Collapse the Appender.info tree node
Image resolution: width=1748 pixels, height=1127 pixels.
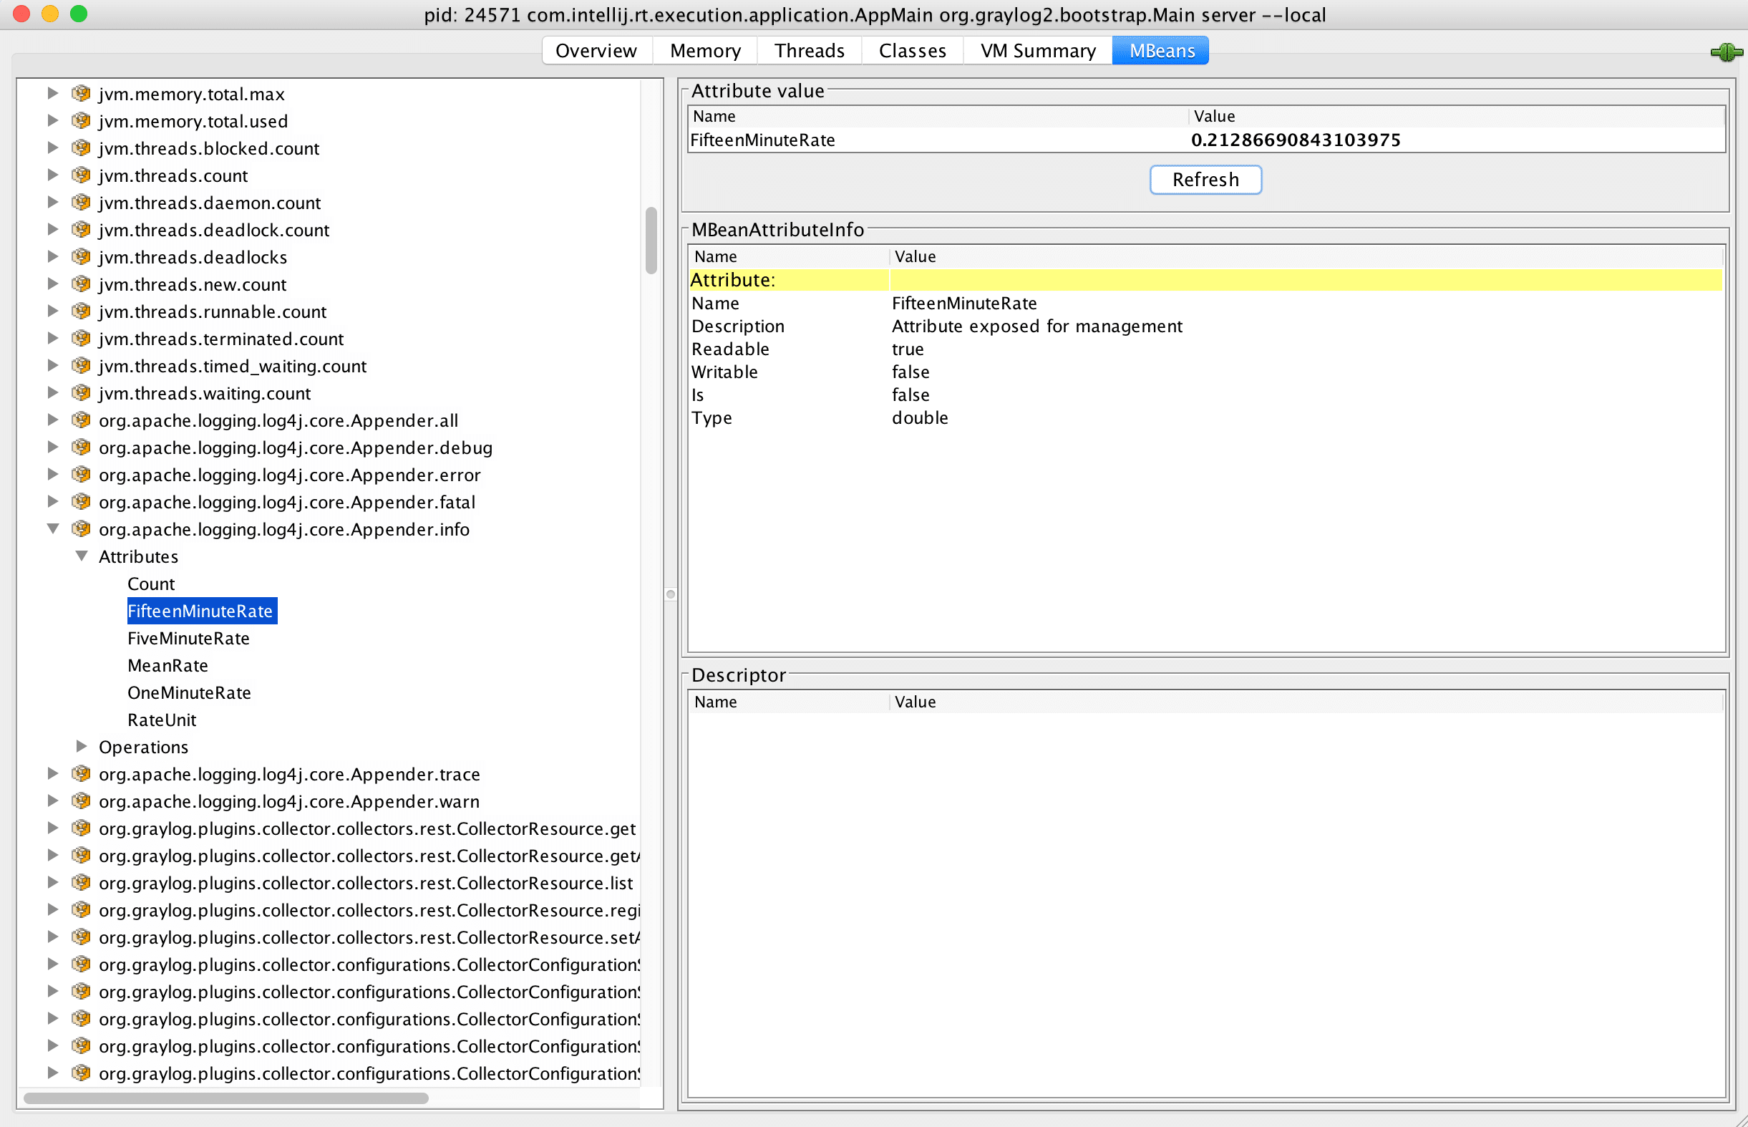point(53,528)
